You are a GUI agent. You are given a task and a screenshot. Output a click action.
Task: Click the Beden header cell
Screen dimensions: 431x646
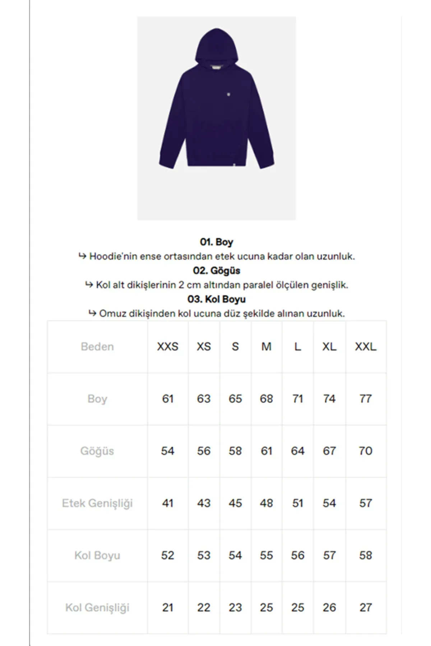point(97,347)
